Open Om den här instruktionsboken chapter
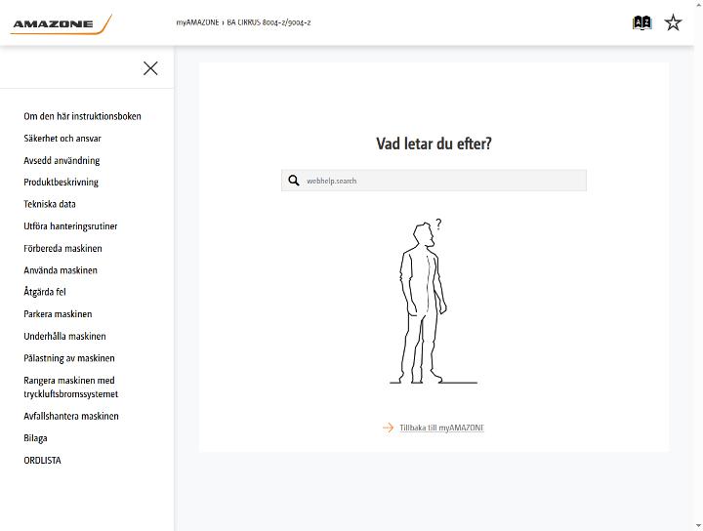The image size is (703, 531). [82, 116]
